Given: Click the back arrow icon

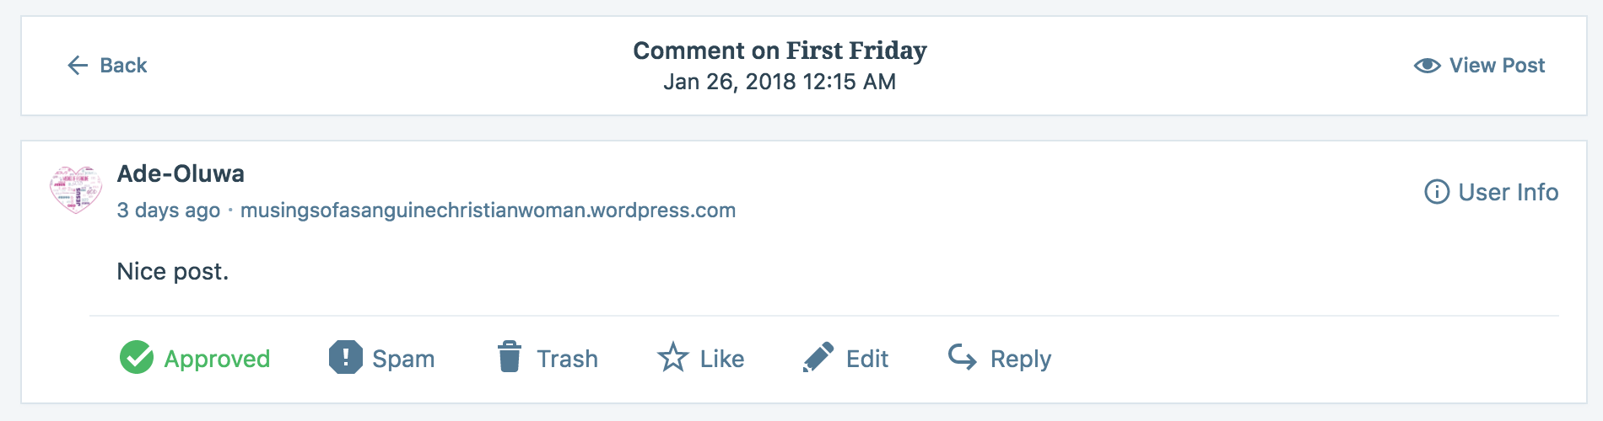Looking at the screenshot, I should (x=78, y=66).
